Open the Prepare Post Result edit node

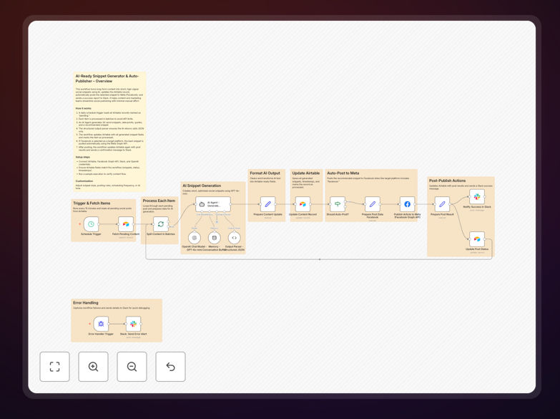coord(442,204)
